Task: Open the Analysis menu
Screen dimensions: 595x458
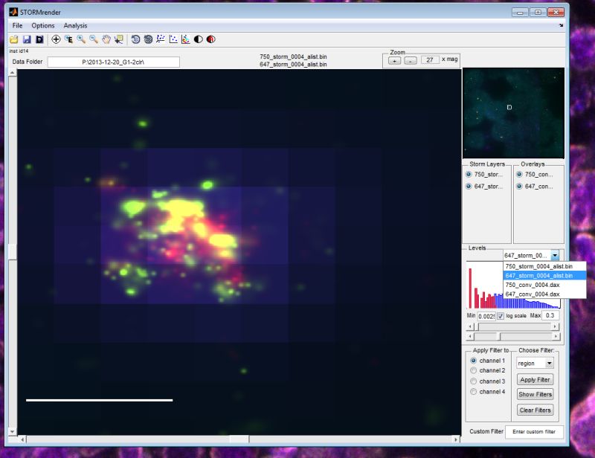Action: [74, 25]
